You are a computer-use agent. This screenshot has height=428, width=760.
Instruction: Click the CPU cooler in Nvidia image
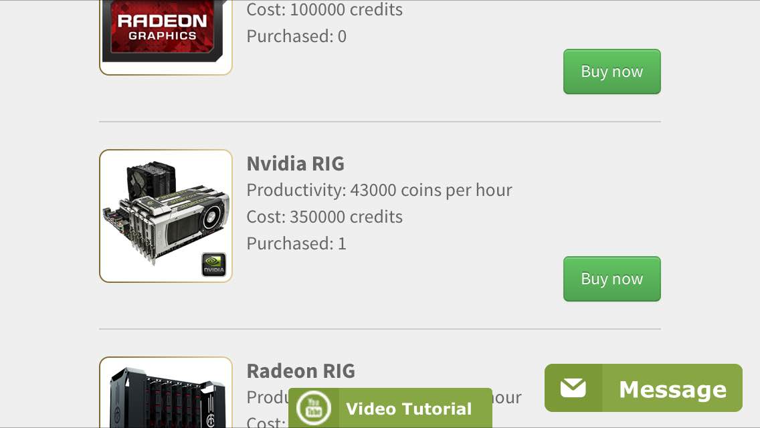coord(151,181)
